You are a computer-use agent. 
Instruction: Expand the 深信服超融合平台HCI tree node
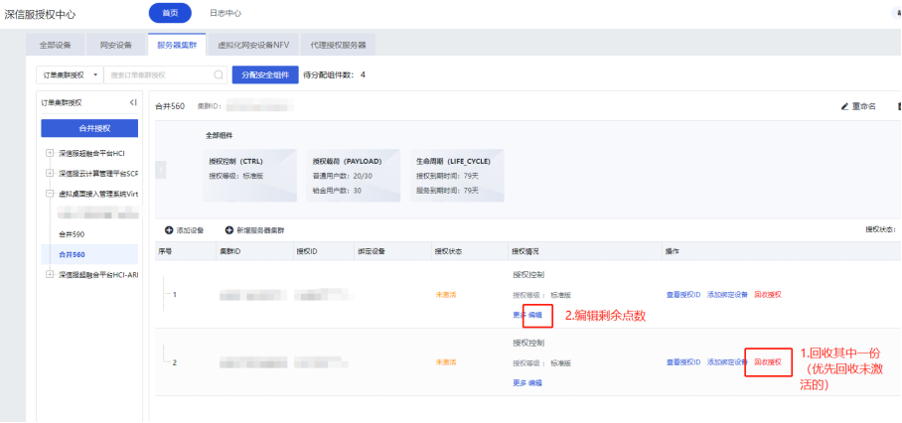coord(50,153)
